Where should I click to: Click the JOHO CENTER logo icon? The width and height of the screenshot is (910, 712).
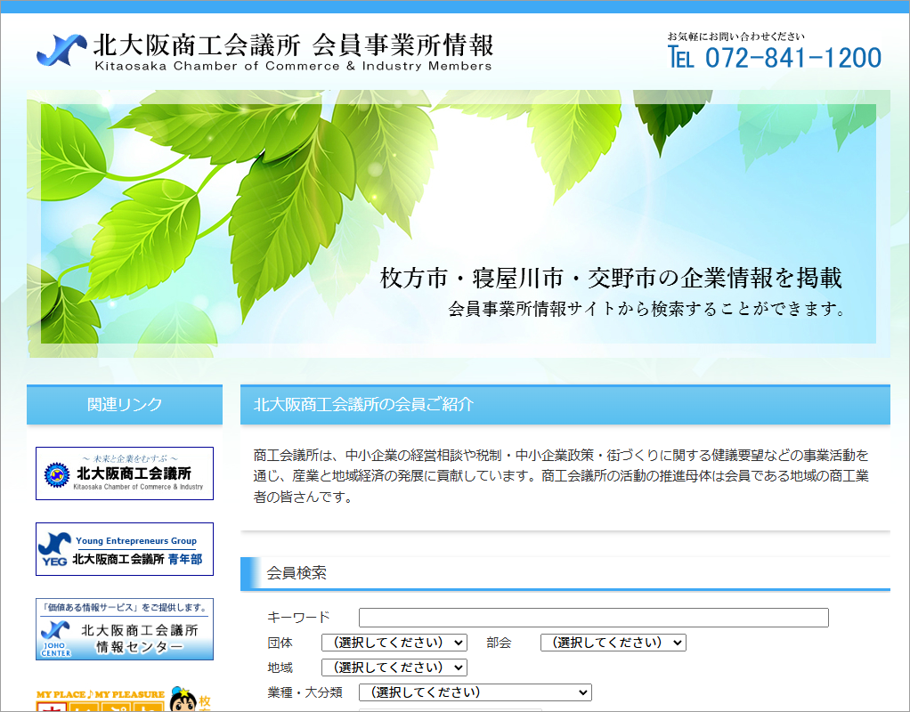point(56,638)
